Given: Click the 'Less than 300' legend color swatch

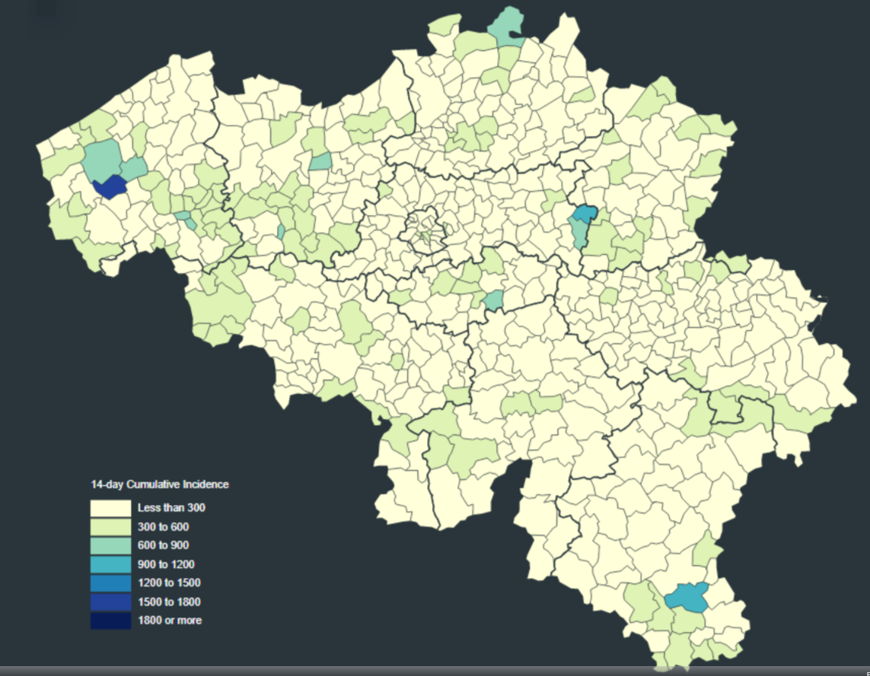Looking at the screenshot, I should point(110,507).
